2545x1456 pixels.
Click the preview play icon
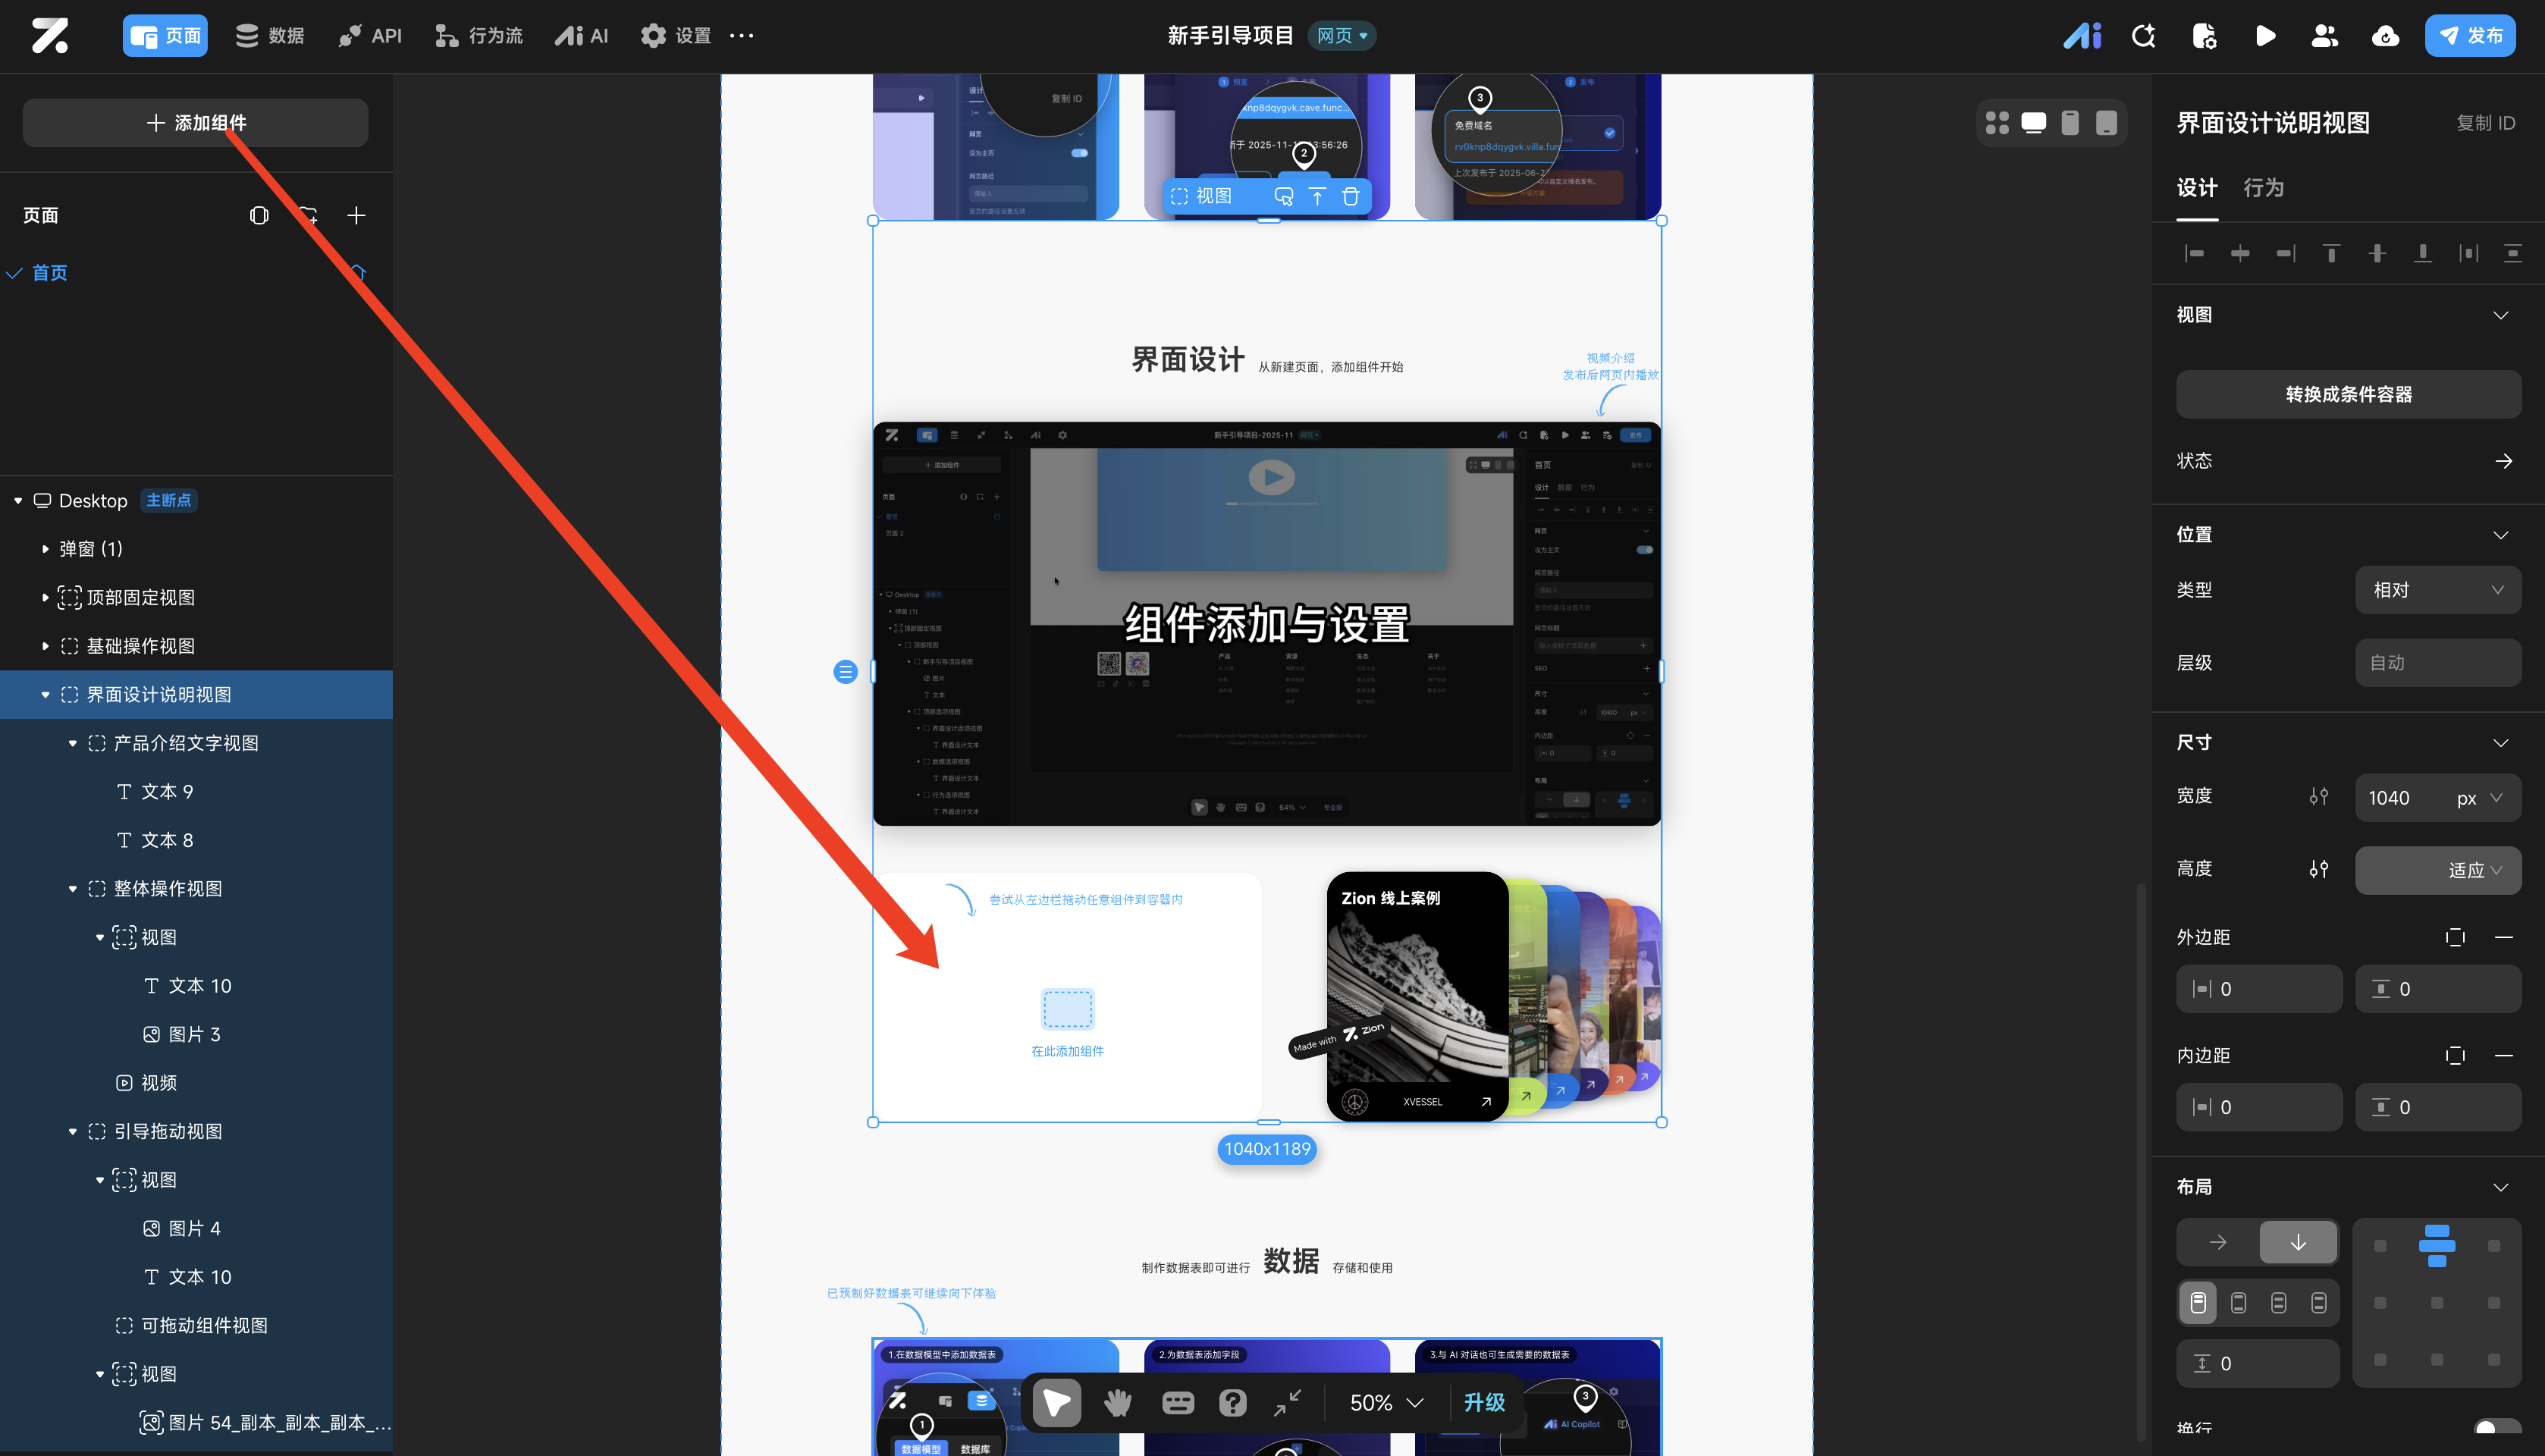point(2265,36)
